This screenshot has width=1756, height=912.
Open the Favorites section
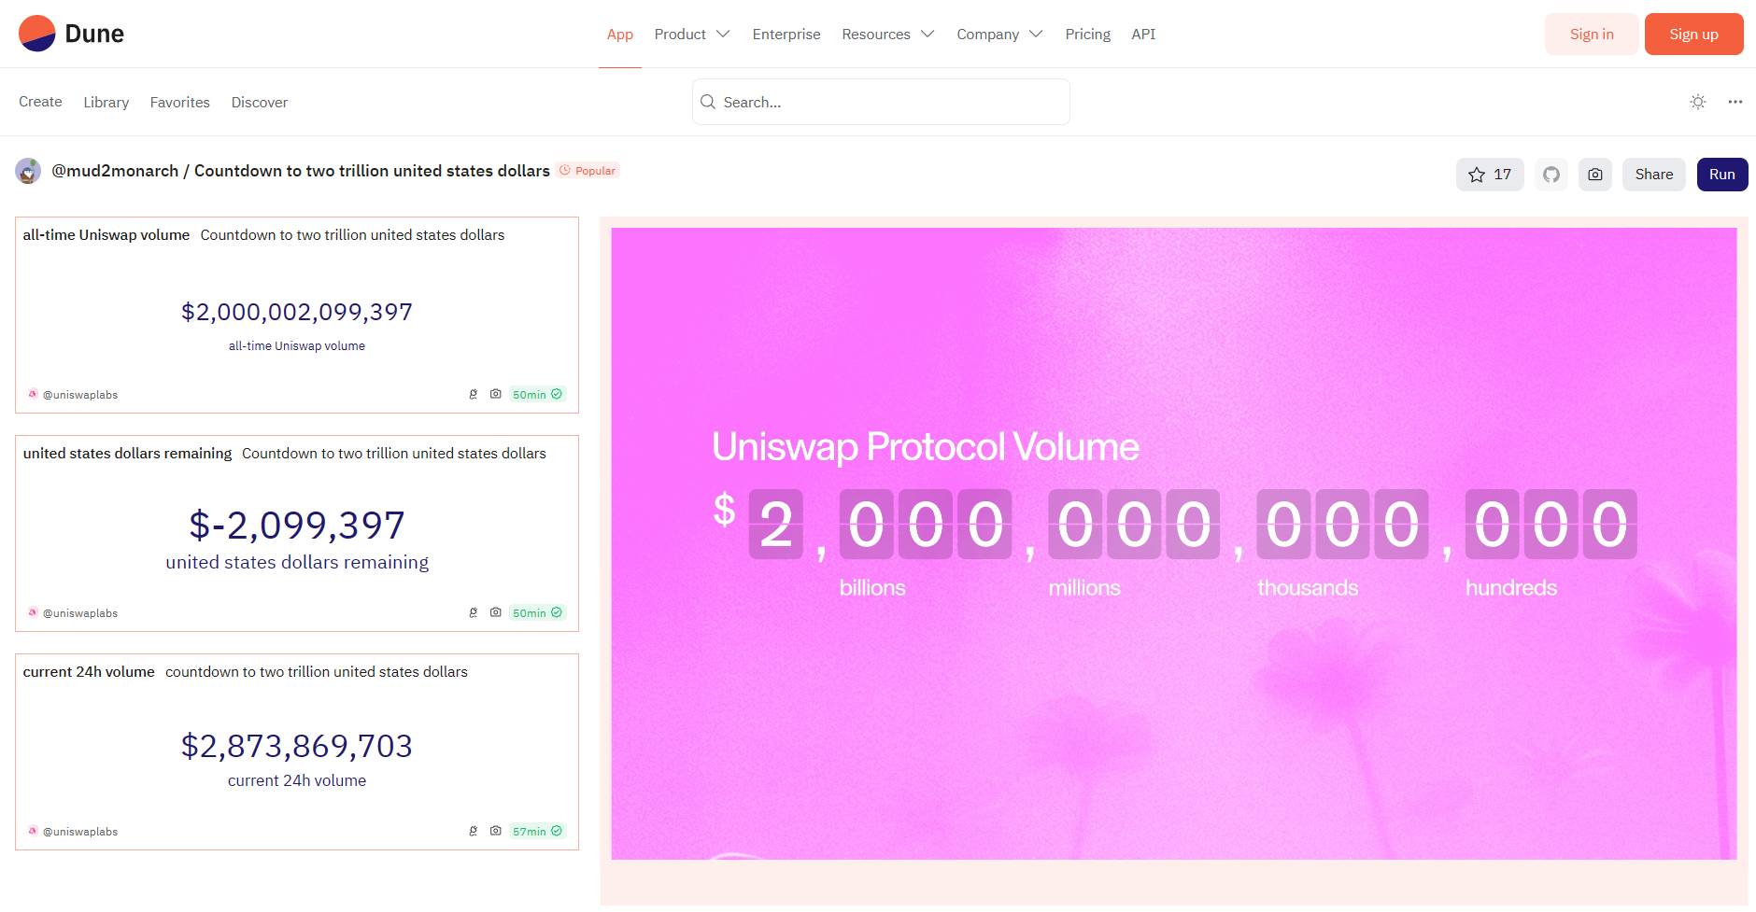click(x=180, y=102)
